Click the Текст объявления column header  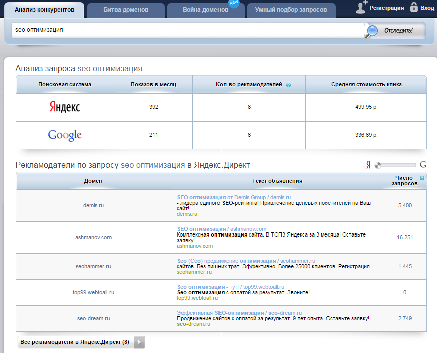click(277, 181)
